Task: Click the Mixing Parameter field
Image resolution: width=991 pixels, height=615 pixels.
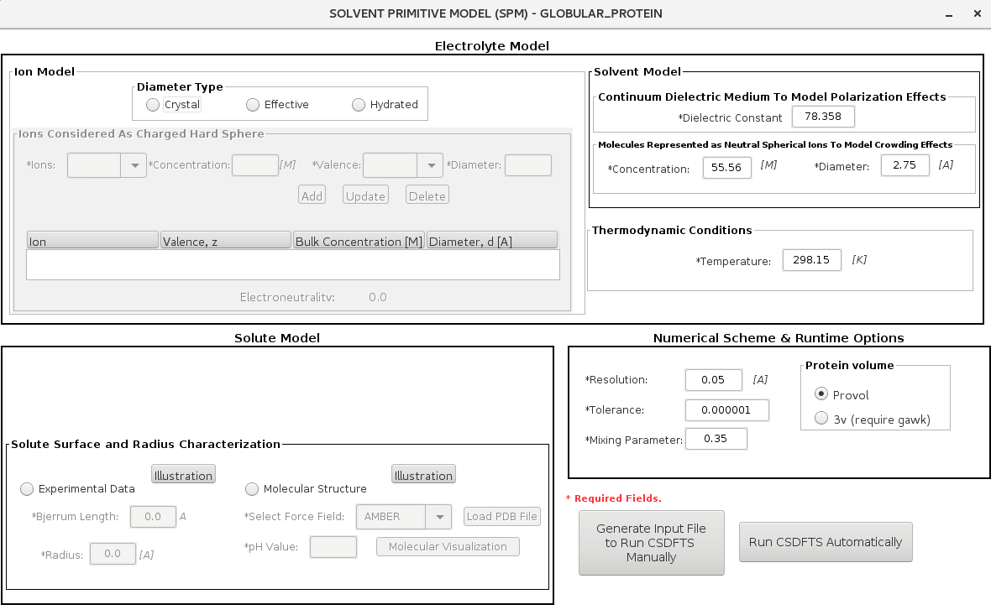Action: [716, 439]
